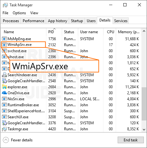Collapse view with Fewer details chevron
This screenshot has width=147, height=148.
click(6, 140)
